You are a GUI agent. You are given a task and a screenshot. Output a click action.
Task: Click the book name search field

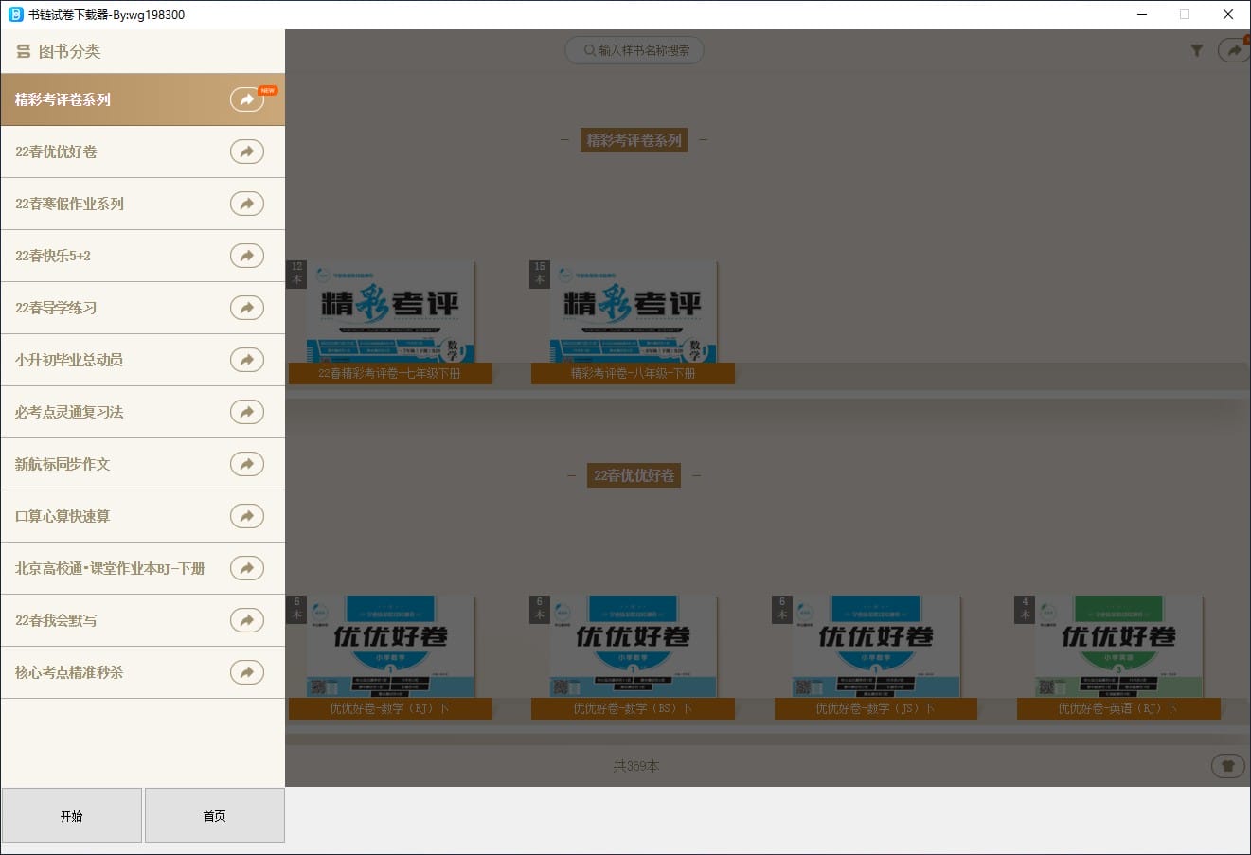[x=634, y=50]
